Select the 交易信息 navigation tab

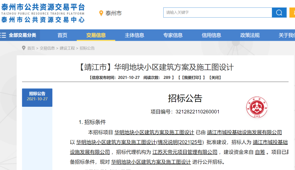[x=96, y=35]
